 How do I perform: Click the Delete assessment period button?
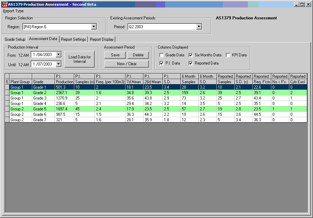[x=138, y=55]
